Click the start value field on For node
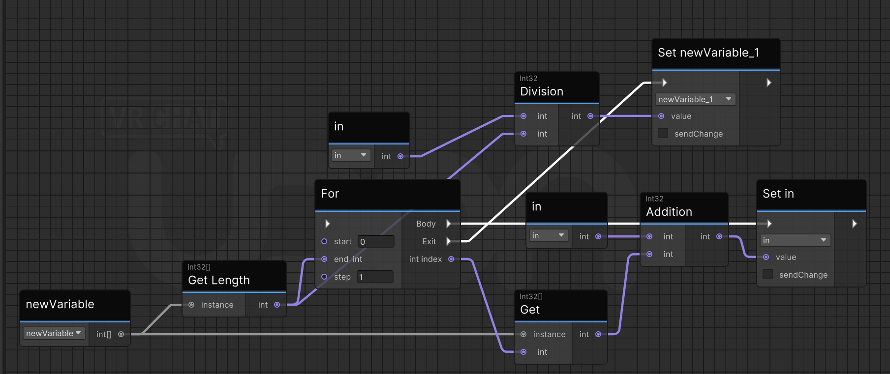Image resolution: width=890 pixels, height=374 pixels. (376, 241)
